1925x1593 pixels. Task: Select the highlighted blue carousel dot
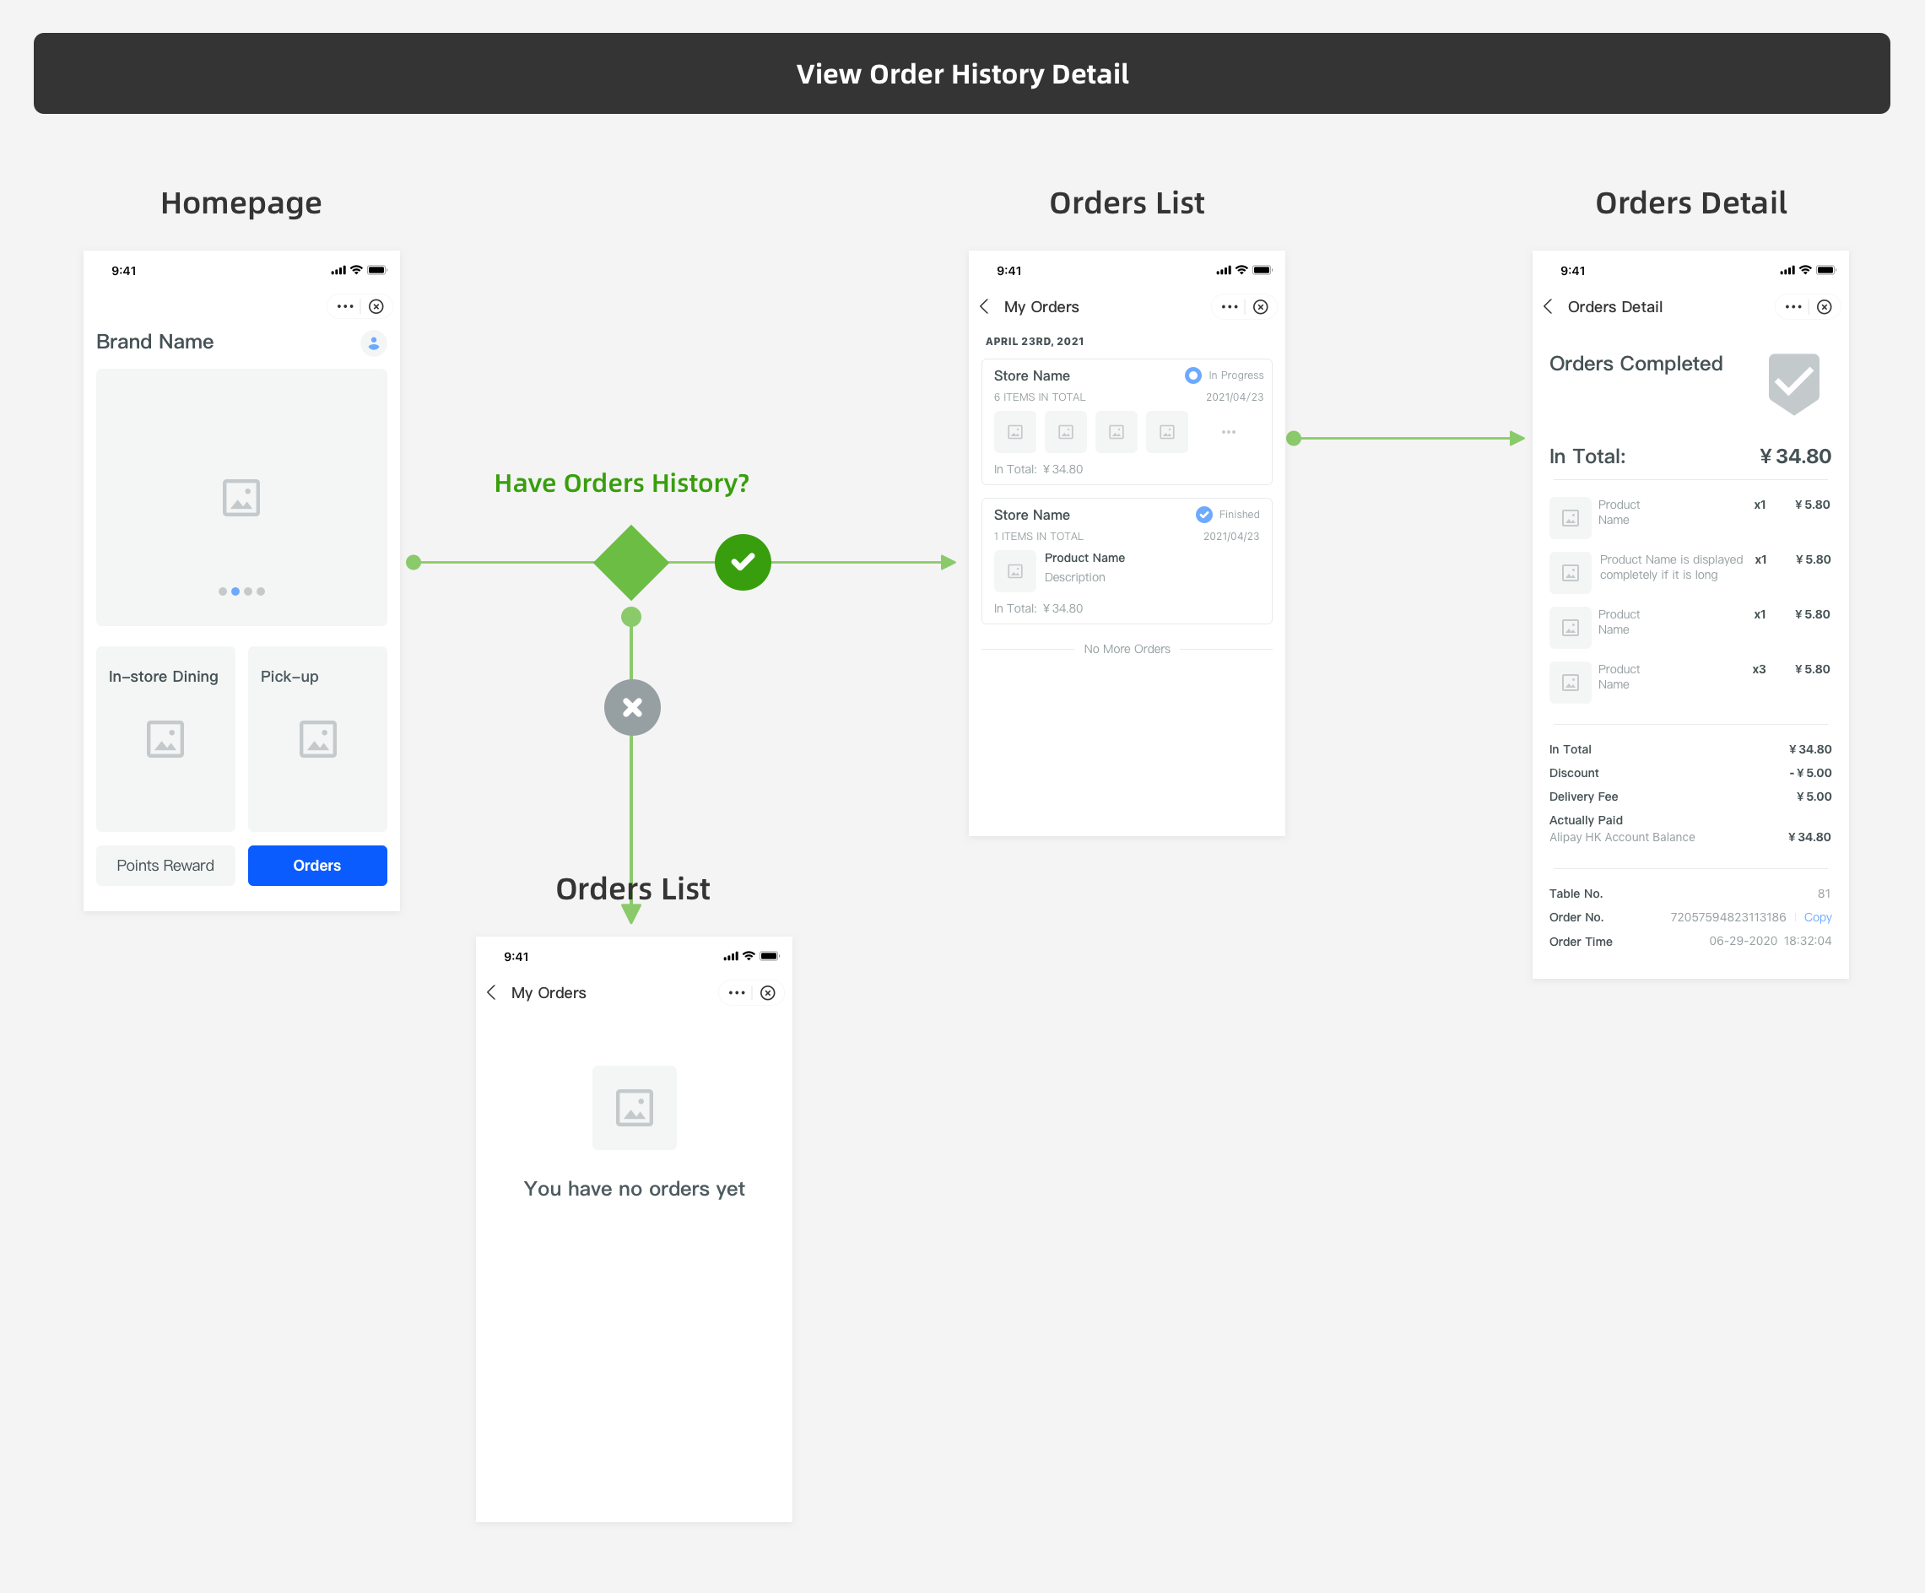coord(235,591)
